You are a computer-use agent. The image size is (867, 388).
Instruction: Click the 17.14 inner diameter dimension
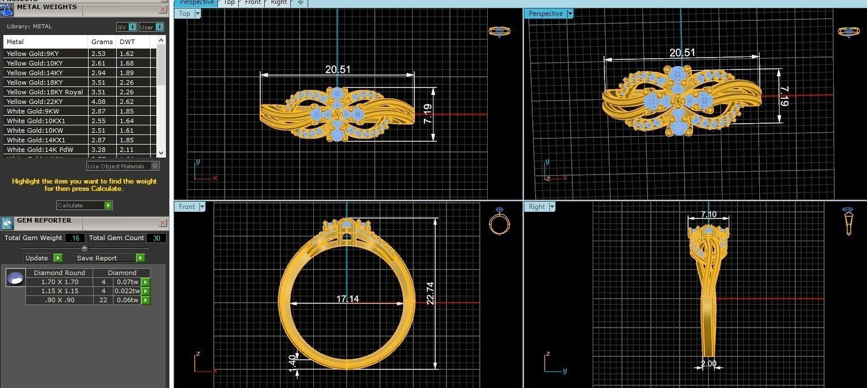[x=348, y=299]
